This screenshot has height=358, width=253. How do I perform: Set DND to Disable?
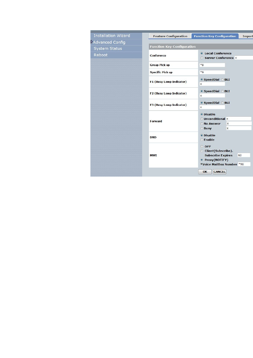[x=202, y=135]
